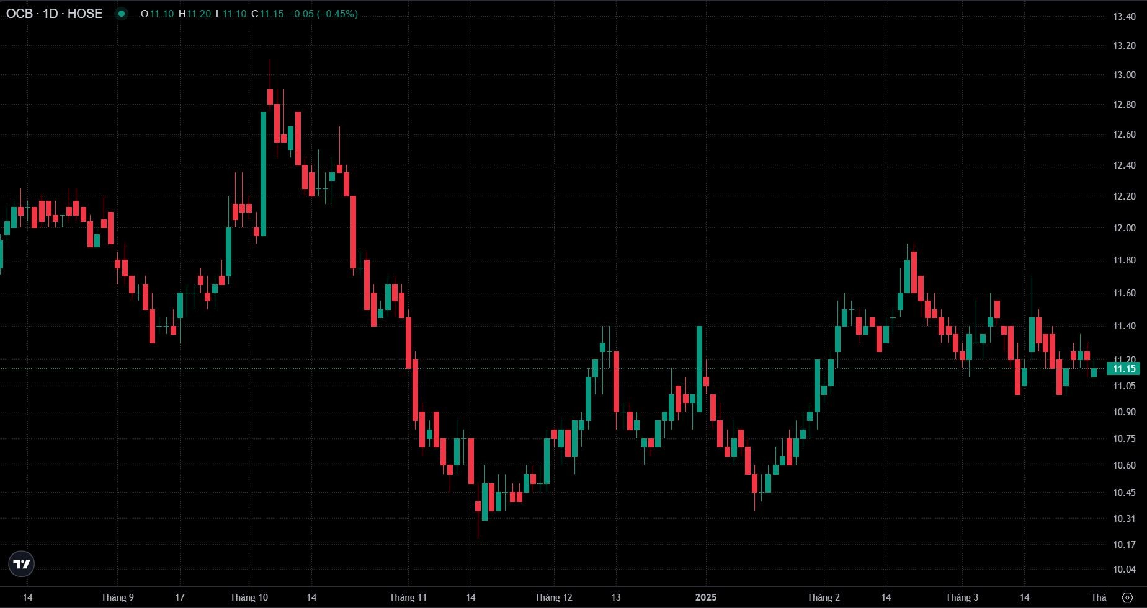Click the 12.00 price scale label
Image resolution: width=1147 pixels, height=608 pixels.
pos(1123,228)
